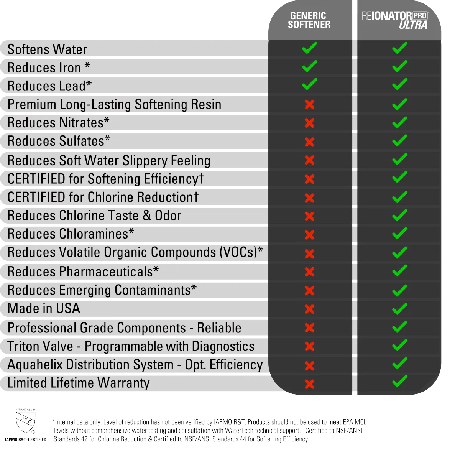Click the red X in Reduces Chloramines row
Viewport: 460px width, 464px height.
coord(310,235)
